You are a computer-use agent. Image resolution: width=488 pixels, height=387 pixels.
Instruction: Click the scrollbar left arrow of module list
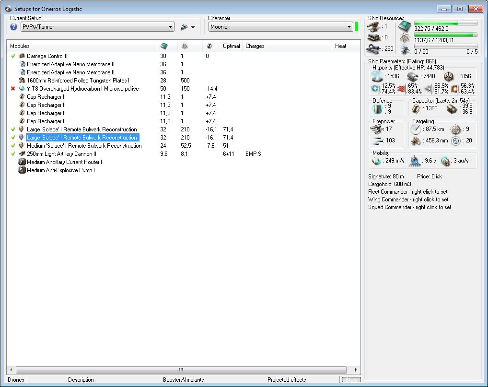point(11,370)
